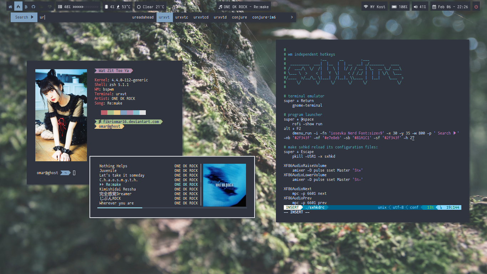Click the fikriomar16.deviantart.com link
Viewport: 487px width, 274px height.
pyautogui.click(x=128, y=122)
